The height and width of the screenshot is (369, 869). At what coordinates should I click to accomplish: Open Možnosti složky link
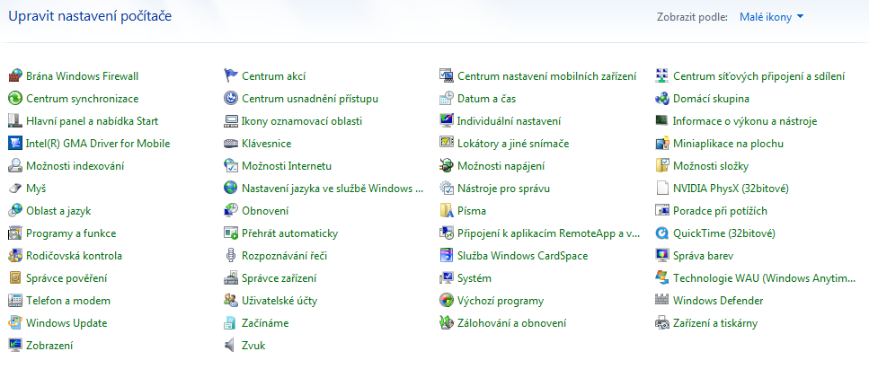pos(711,166)
